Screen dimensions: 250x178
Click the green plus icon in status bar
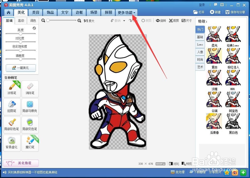click(243, 173)
